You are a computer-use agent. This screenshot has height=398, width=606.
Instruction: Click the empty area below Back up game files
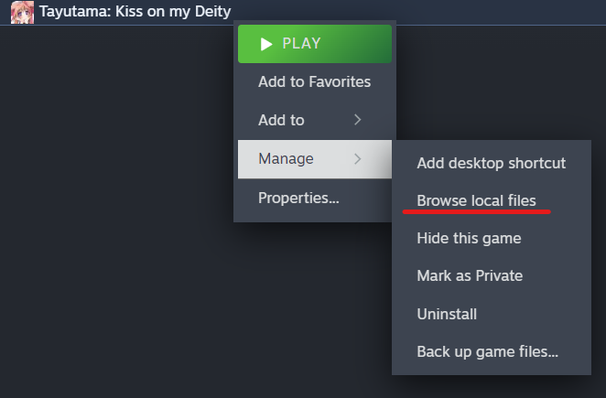492,387
